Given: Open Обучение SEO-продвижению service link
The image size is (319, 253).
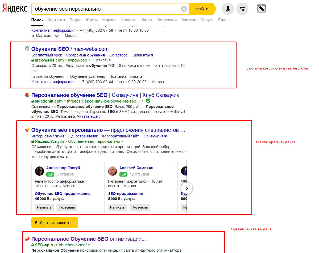Looking at the screenshot, I should click(x=63, y=194).
